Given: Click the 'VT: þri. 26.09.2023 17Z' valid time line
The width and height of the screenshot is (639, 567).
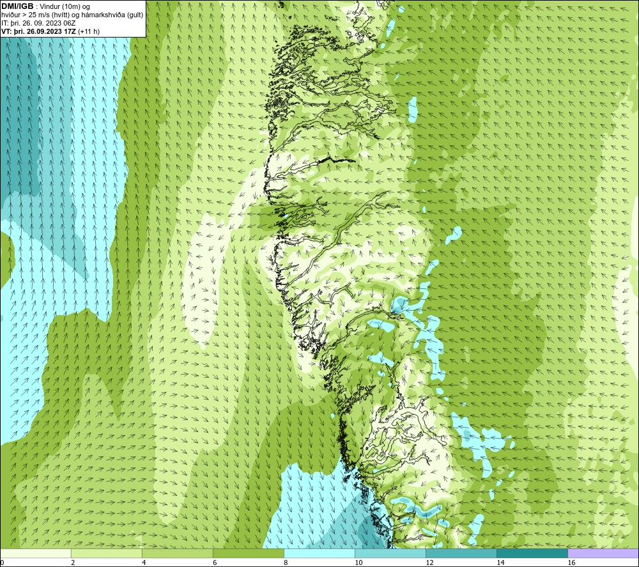Looking at the screenshot, I should tap(39, 31).
